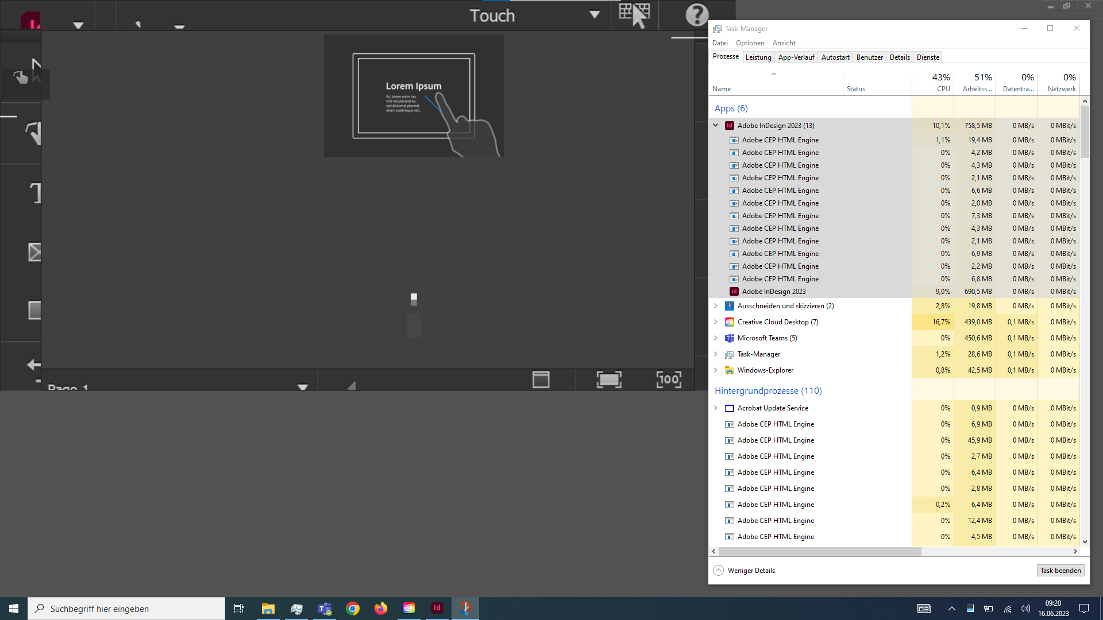The width and height of the screenshot is (1103, 620).
Task: Click the fit-page-in-window icon
Action: pos(609,379)
